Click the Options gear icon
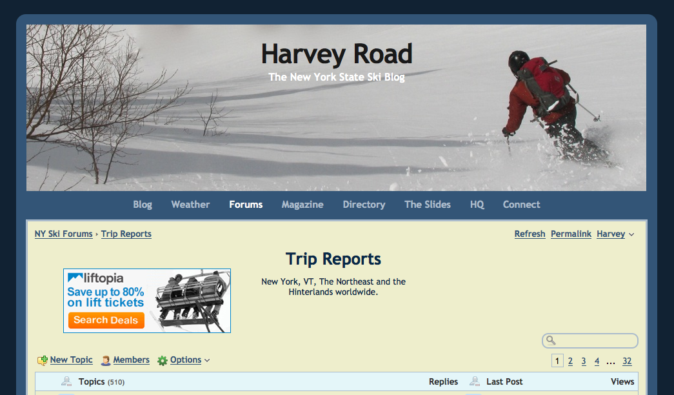The width and height of the screenshot is (674, 395). tap(163, 361)
